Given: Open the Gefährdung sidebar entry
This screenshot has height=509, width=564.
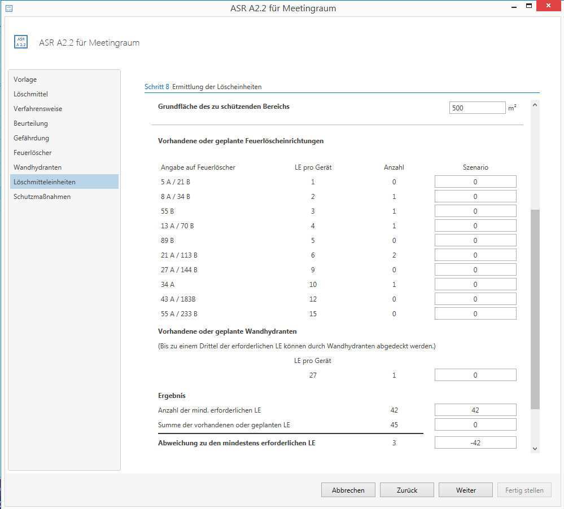Looking at the screenshot, I should [31, 138].
